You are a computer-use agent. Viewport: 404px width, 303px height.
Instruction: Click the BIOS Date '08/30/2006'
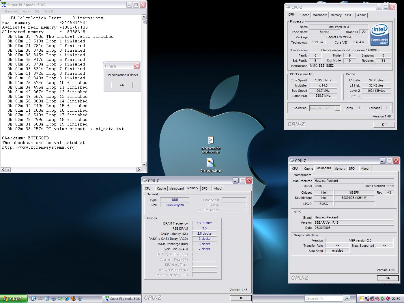(353, 228)
